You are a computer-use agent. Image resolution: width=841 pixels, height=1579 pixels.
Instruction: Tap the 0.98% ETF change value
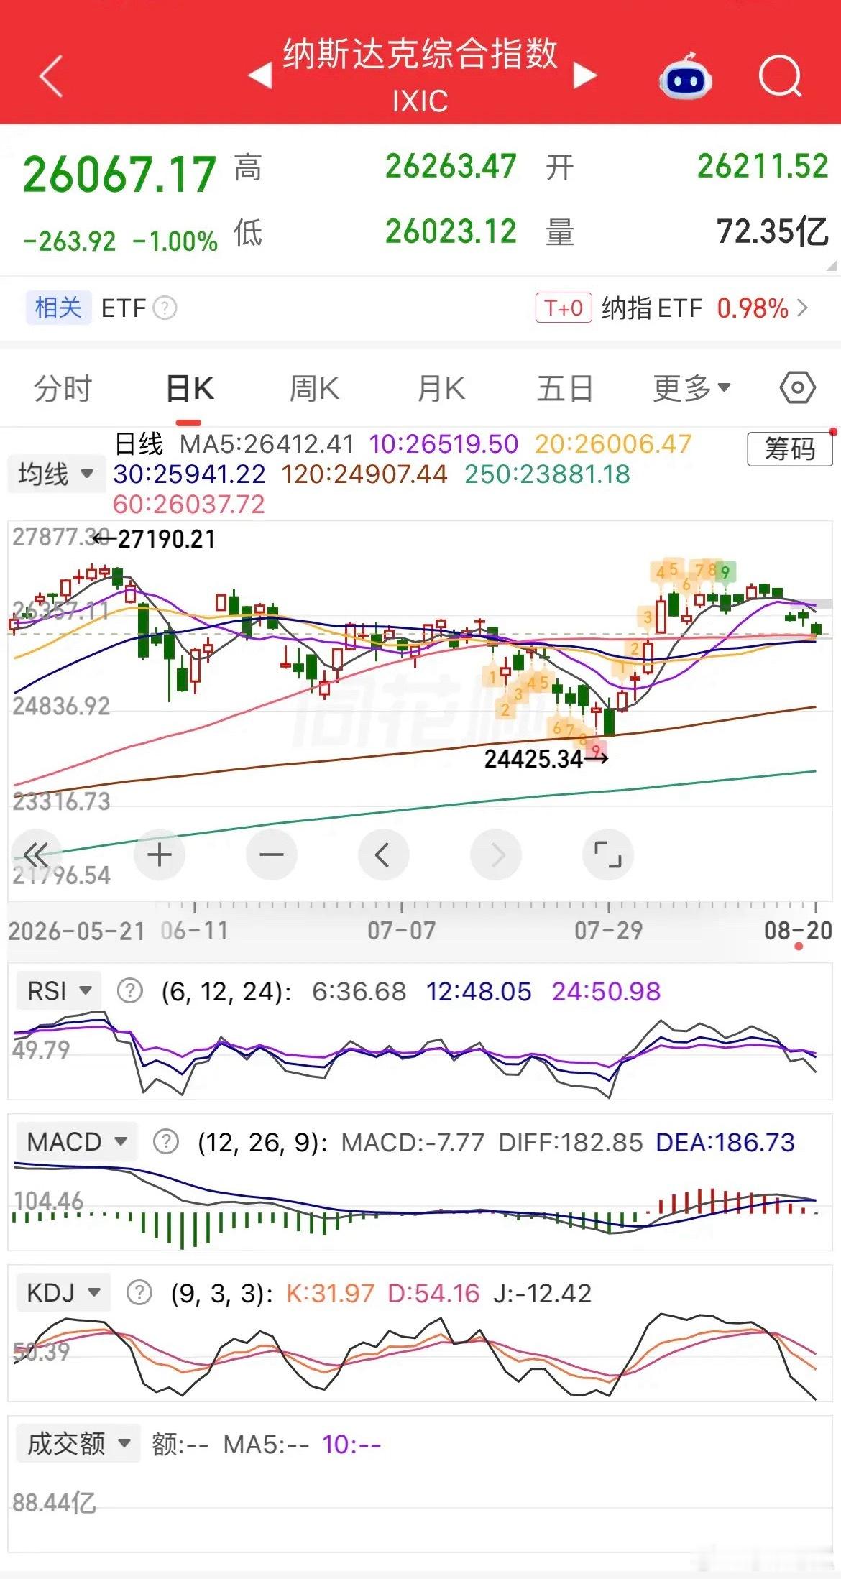click(x=753, y=308)
